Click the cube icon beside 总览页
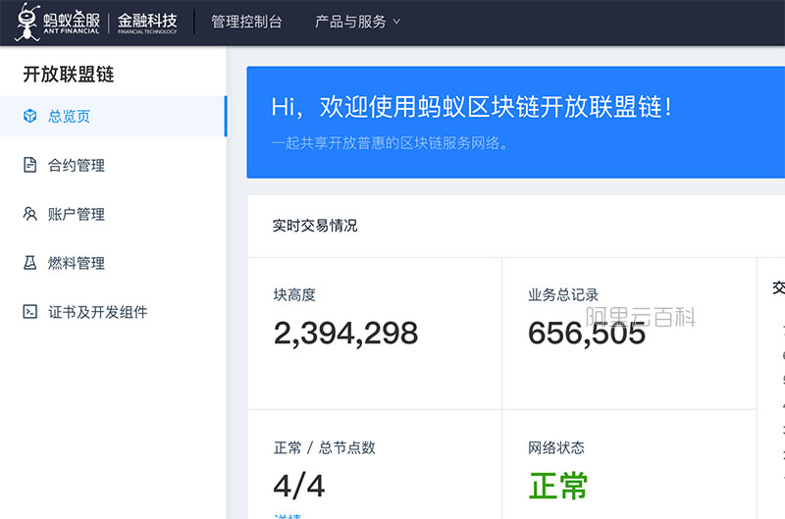This screenshot has height=519, width=785. click(x=30, y=116)
